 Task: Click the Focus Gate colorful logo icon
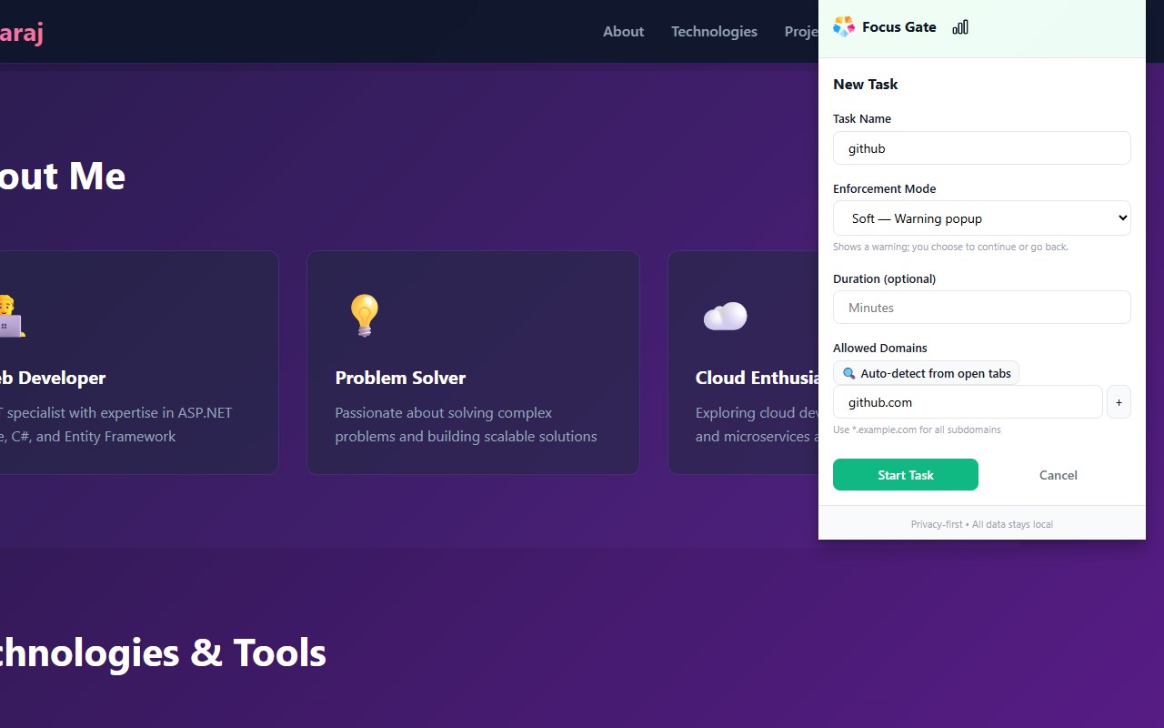pos(844,26)
